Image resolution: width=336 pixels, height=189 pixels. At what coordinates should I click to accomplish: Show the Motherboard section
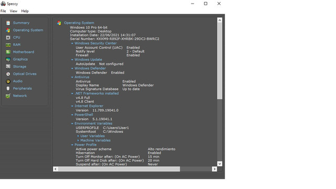24,52
